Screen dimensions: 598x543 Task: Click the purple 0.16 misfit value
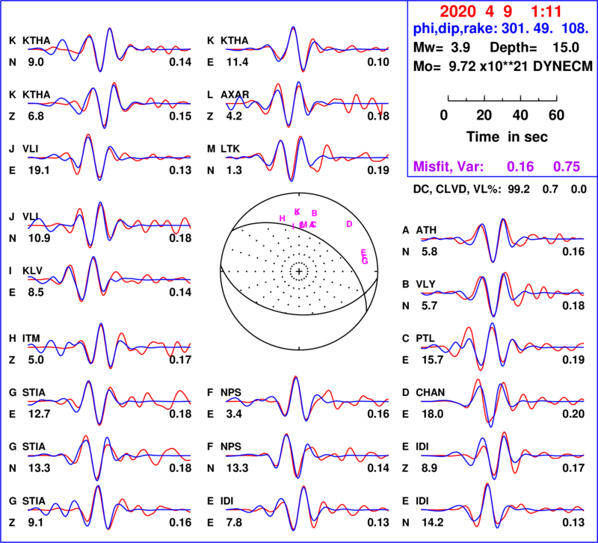(520, 167)
